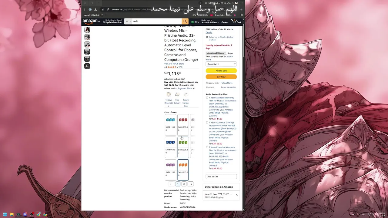Viewport: 388px width, 218px height.
Task: Open Discord from the taskbar
Action: [x=25, y=215]
